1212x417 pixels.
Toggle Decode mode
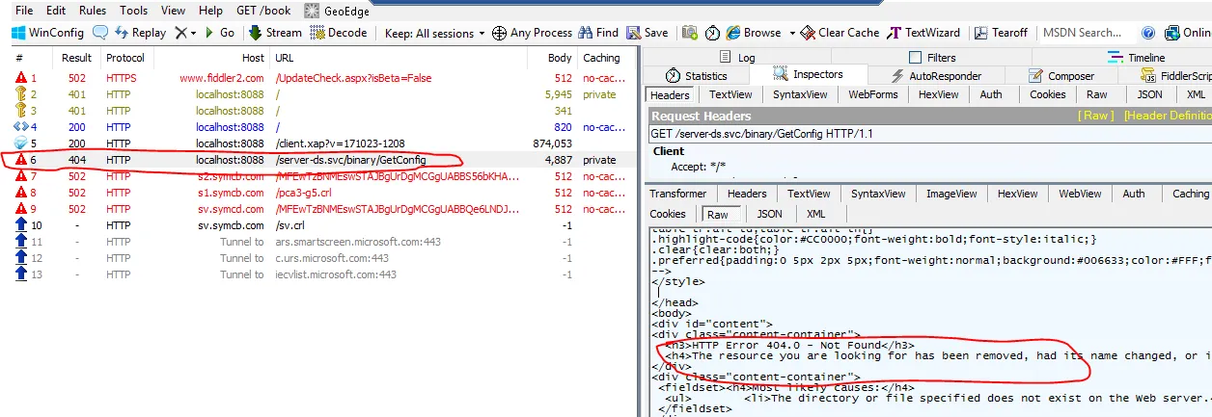[x=339, y=33]
